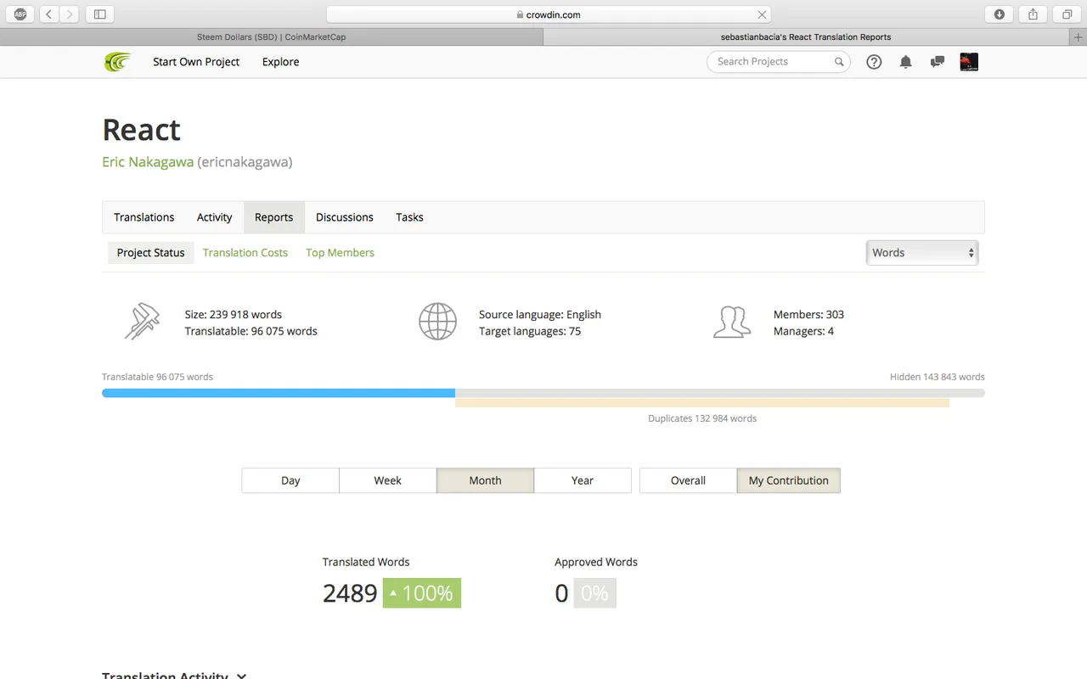1087x679 pixels.
Task: Open the notifications bell icon
Action: click(905, 62)
